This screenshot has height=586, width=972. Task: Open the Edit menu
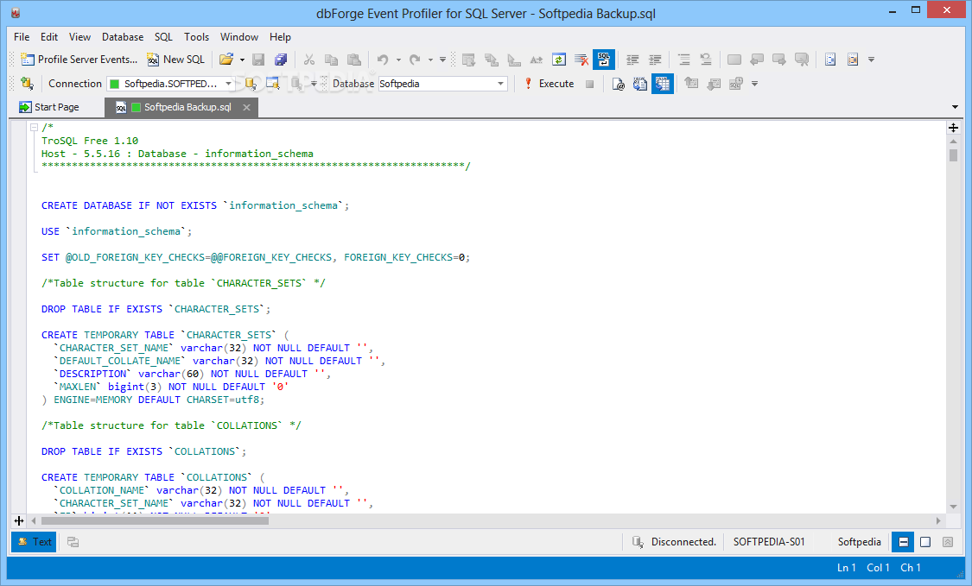click(x=49, y=37)
